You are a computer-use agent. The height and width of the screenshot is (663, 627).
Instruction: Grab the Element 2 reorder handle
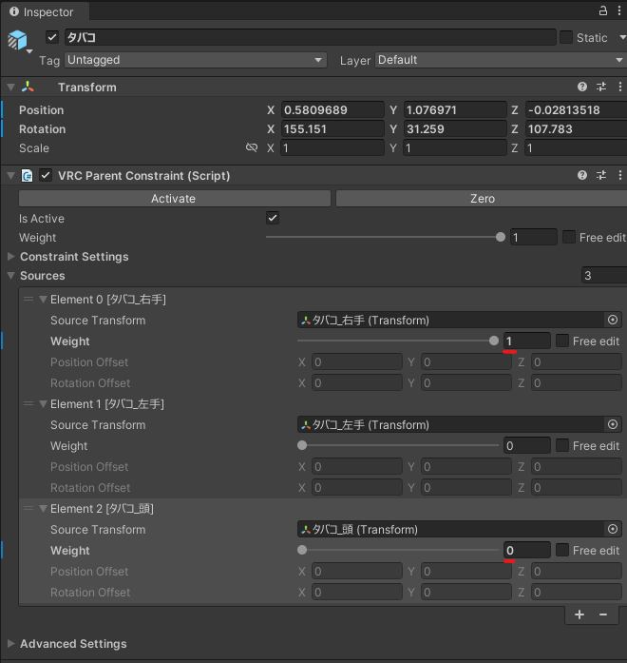[x=28, y=508]
